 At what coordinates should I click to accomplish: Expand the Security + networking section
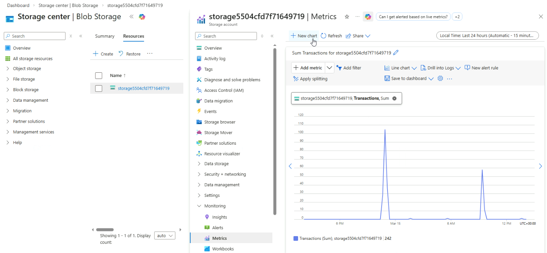pos(225,174)
